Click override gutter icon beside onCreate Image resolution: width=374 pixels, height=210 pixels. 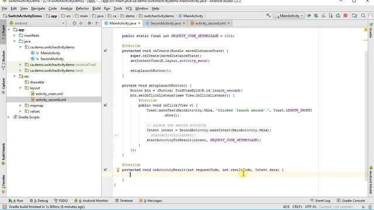105,51
